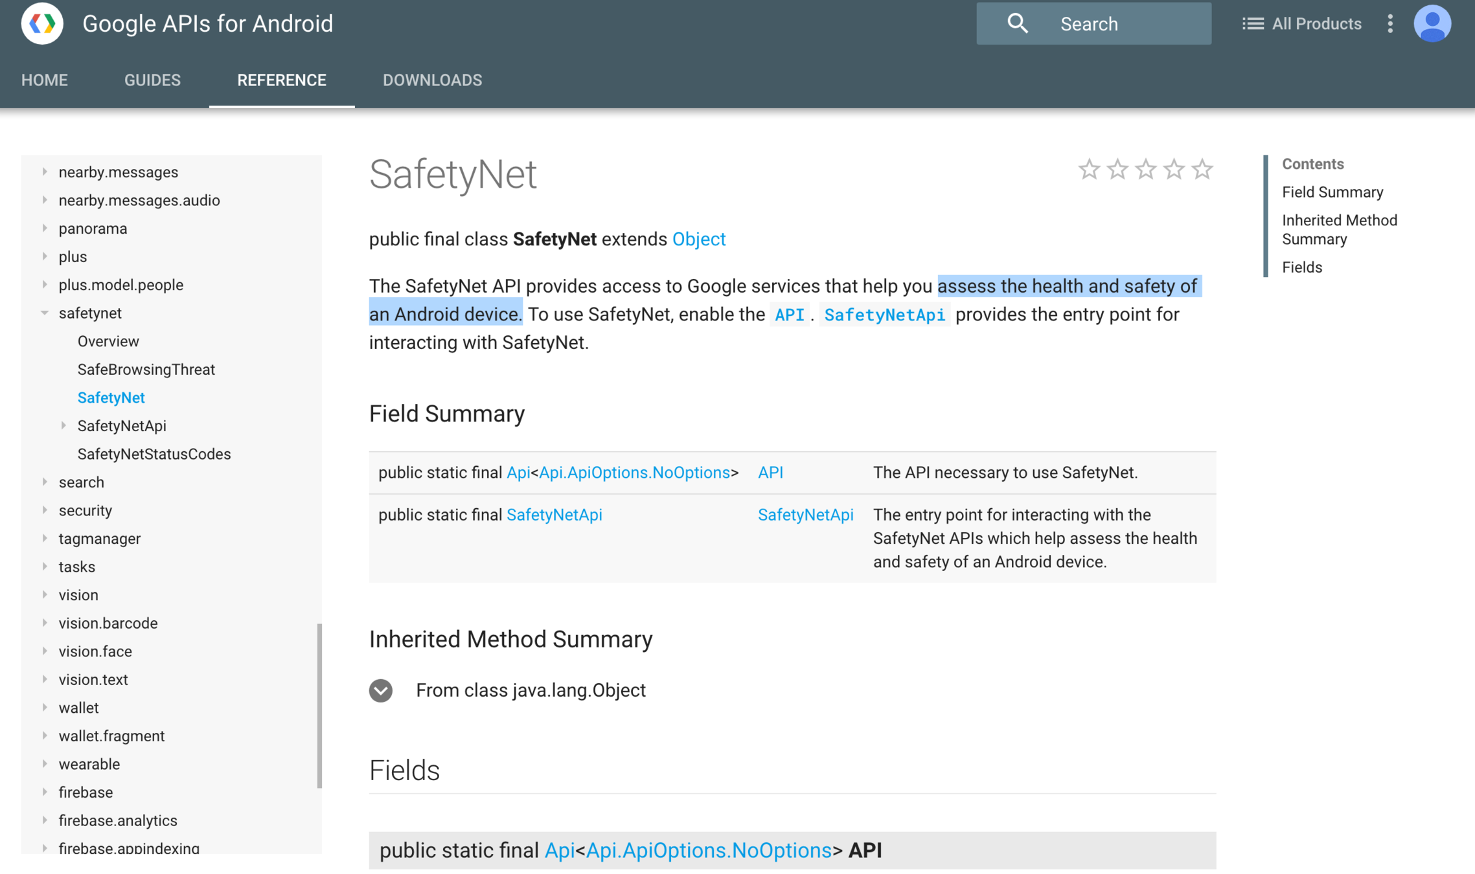Expand the vision.face package arrow
Screen dimensions: 1475x874
(x=45, y=651)
